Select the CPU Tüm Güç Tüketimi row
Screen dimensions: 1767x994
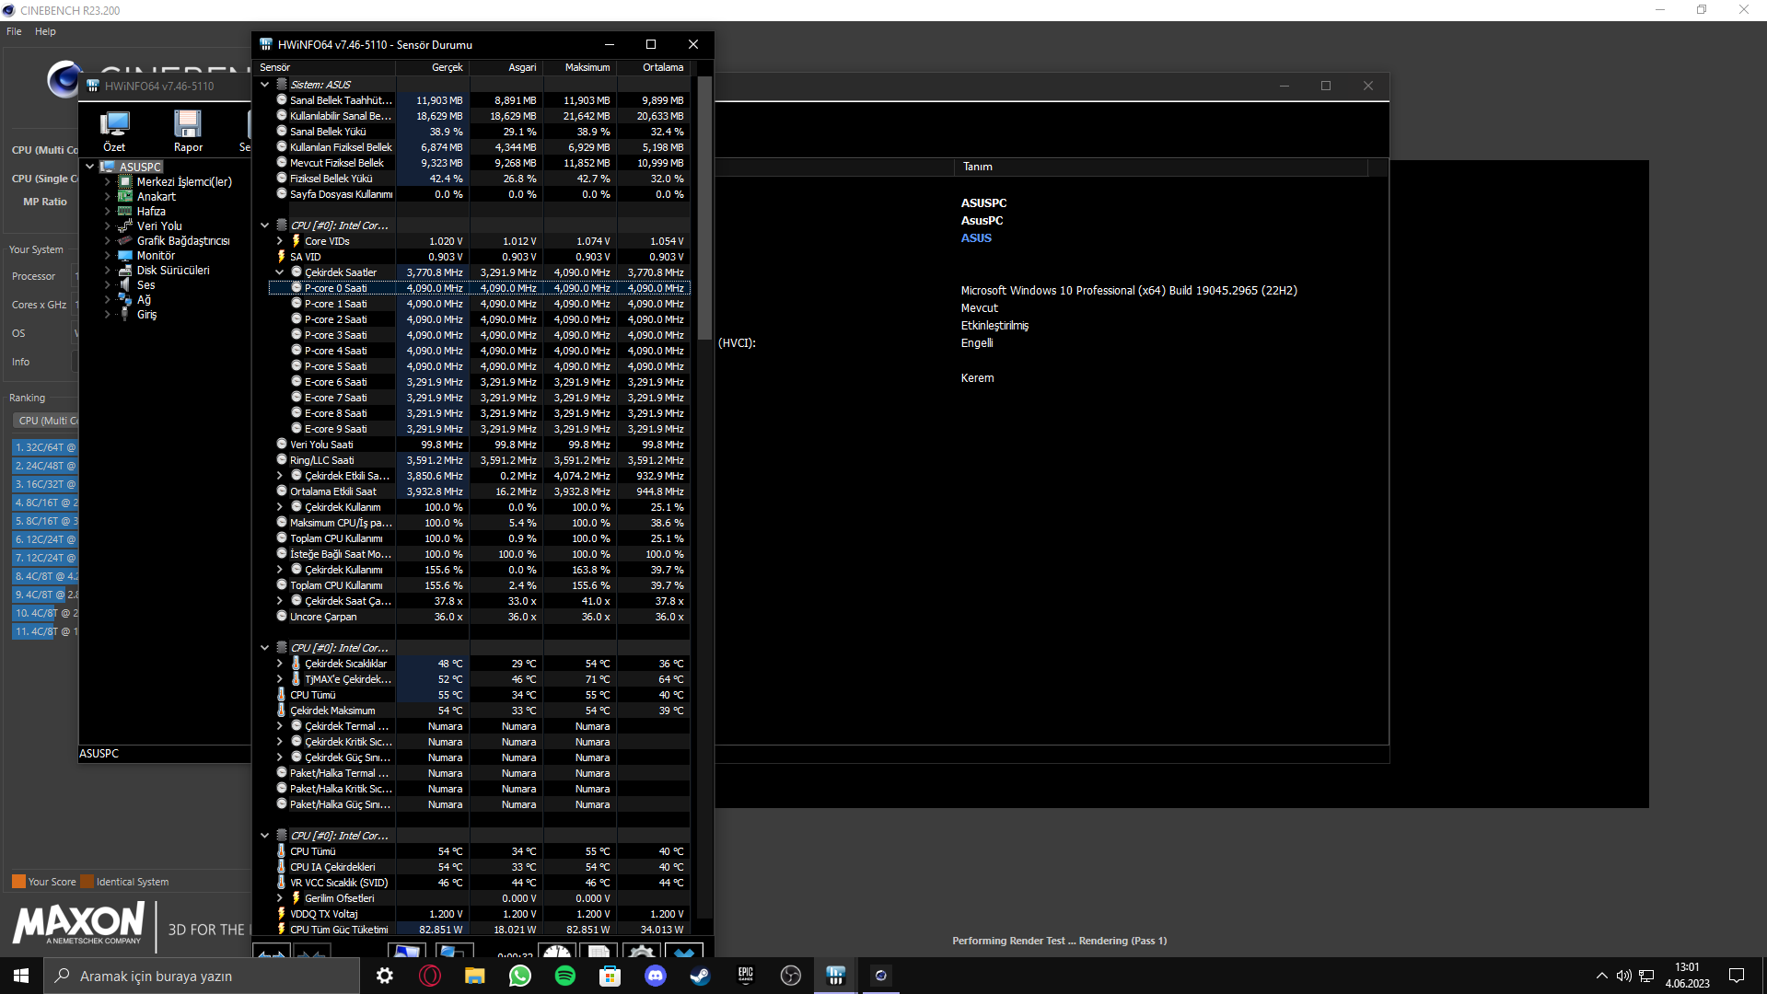click(x=479, y=930)
